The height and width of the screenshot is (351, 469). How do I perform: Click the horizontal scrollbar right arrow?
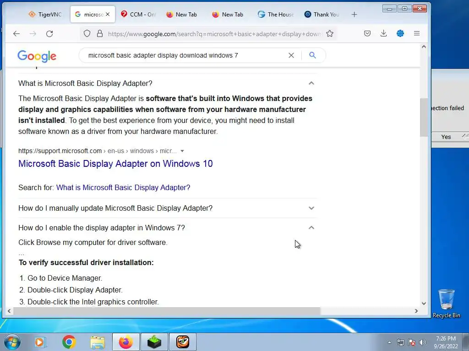tap(416, 311)
